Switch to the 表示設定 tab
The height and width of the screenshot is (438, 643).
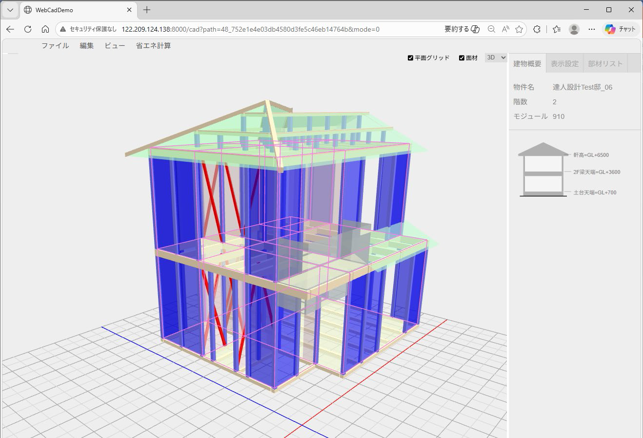[564, 63]
